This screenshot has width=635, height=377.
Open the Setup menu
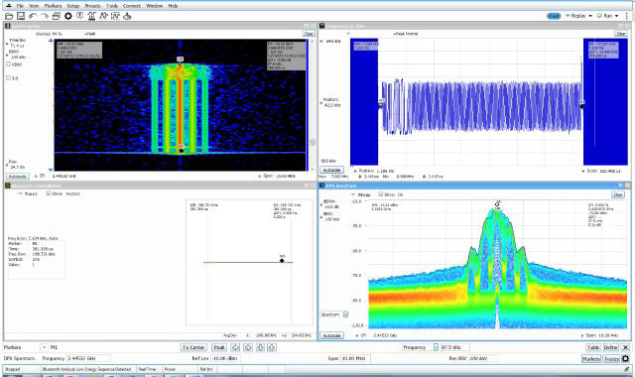point(72,6)
